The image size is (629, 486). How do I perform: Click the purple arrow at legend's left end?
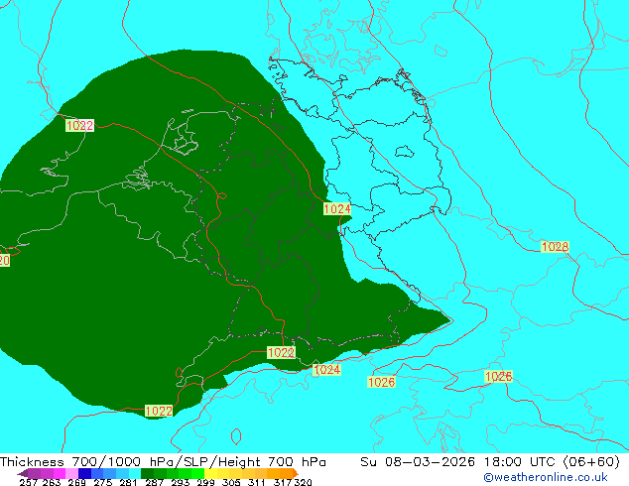point(22,473)
